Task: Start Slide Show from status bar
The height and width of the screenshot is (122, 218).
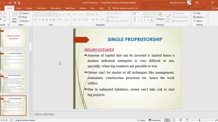Action: (x=187, y=120)
